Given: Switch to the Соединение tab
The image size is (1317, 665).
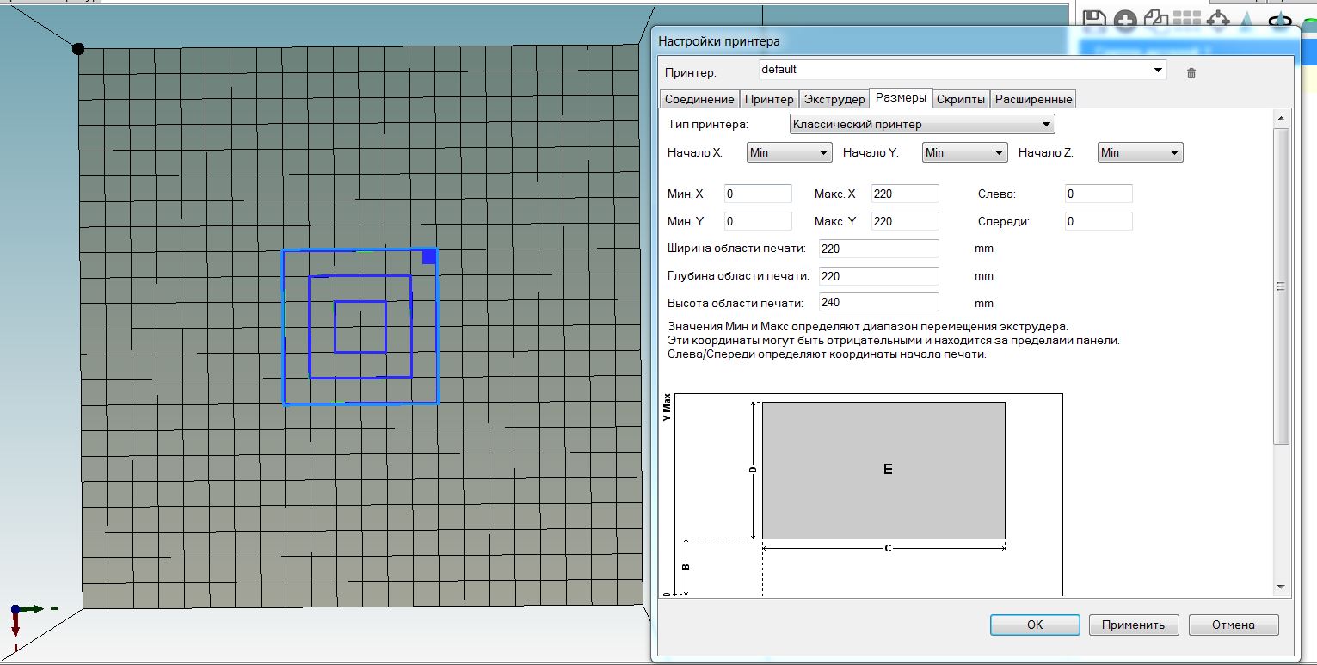Looking at the screenshot, I should point(699,99).
